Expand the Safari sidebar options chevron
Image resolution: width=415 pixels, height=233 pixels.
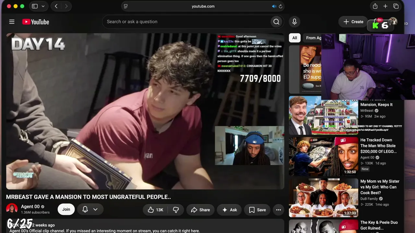[43, 6]
